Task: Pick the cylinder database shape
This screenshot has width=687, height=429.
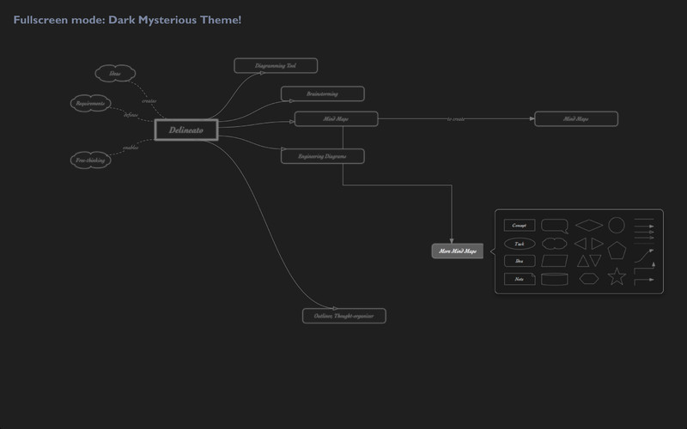Action: pos(555,279)
